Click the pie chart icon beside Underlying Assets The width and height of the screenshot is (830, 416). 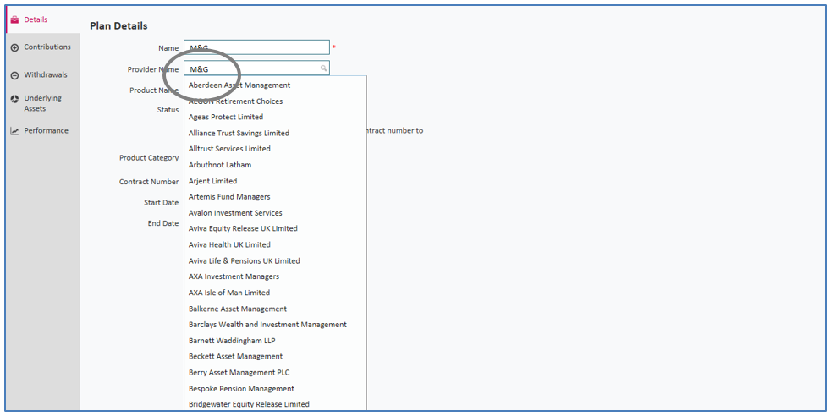click(x=15, y=99)
